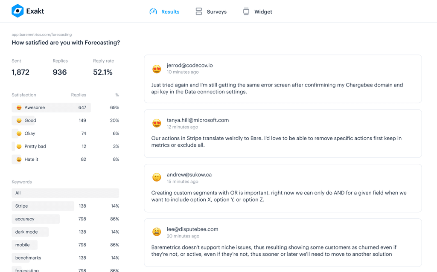Click the mobile keyword percentage 86%
This screenshot has width=437, height=272.
(x=114, y=245)
